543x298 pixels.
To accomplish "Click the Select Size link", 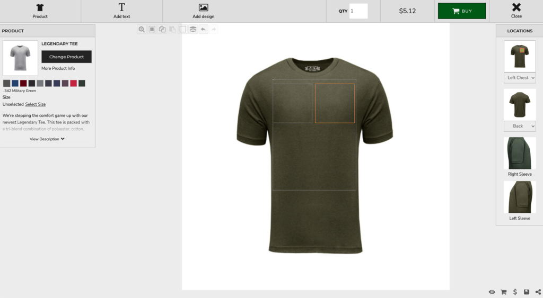I will pyautogui.click(x=36, y=104).
